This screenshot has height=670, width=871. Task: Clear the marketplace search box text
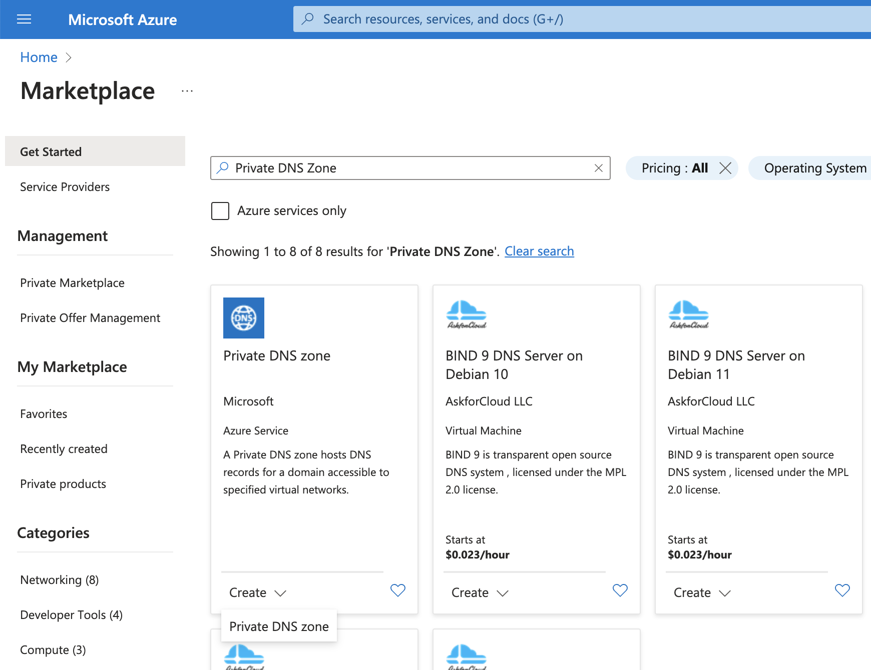[x=598, y=168]
